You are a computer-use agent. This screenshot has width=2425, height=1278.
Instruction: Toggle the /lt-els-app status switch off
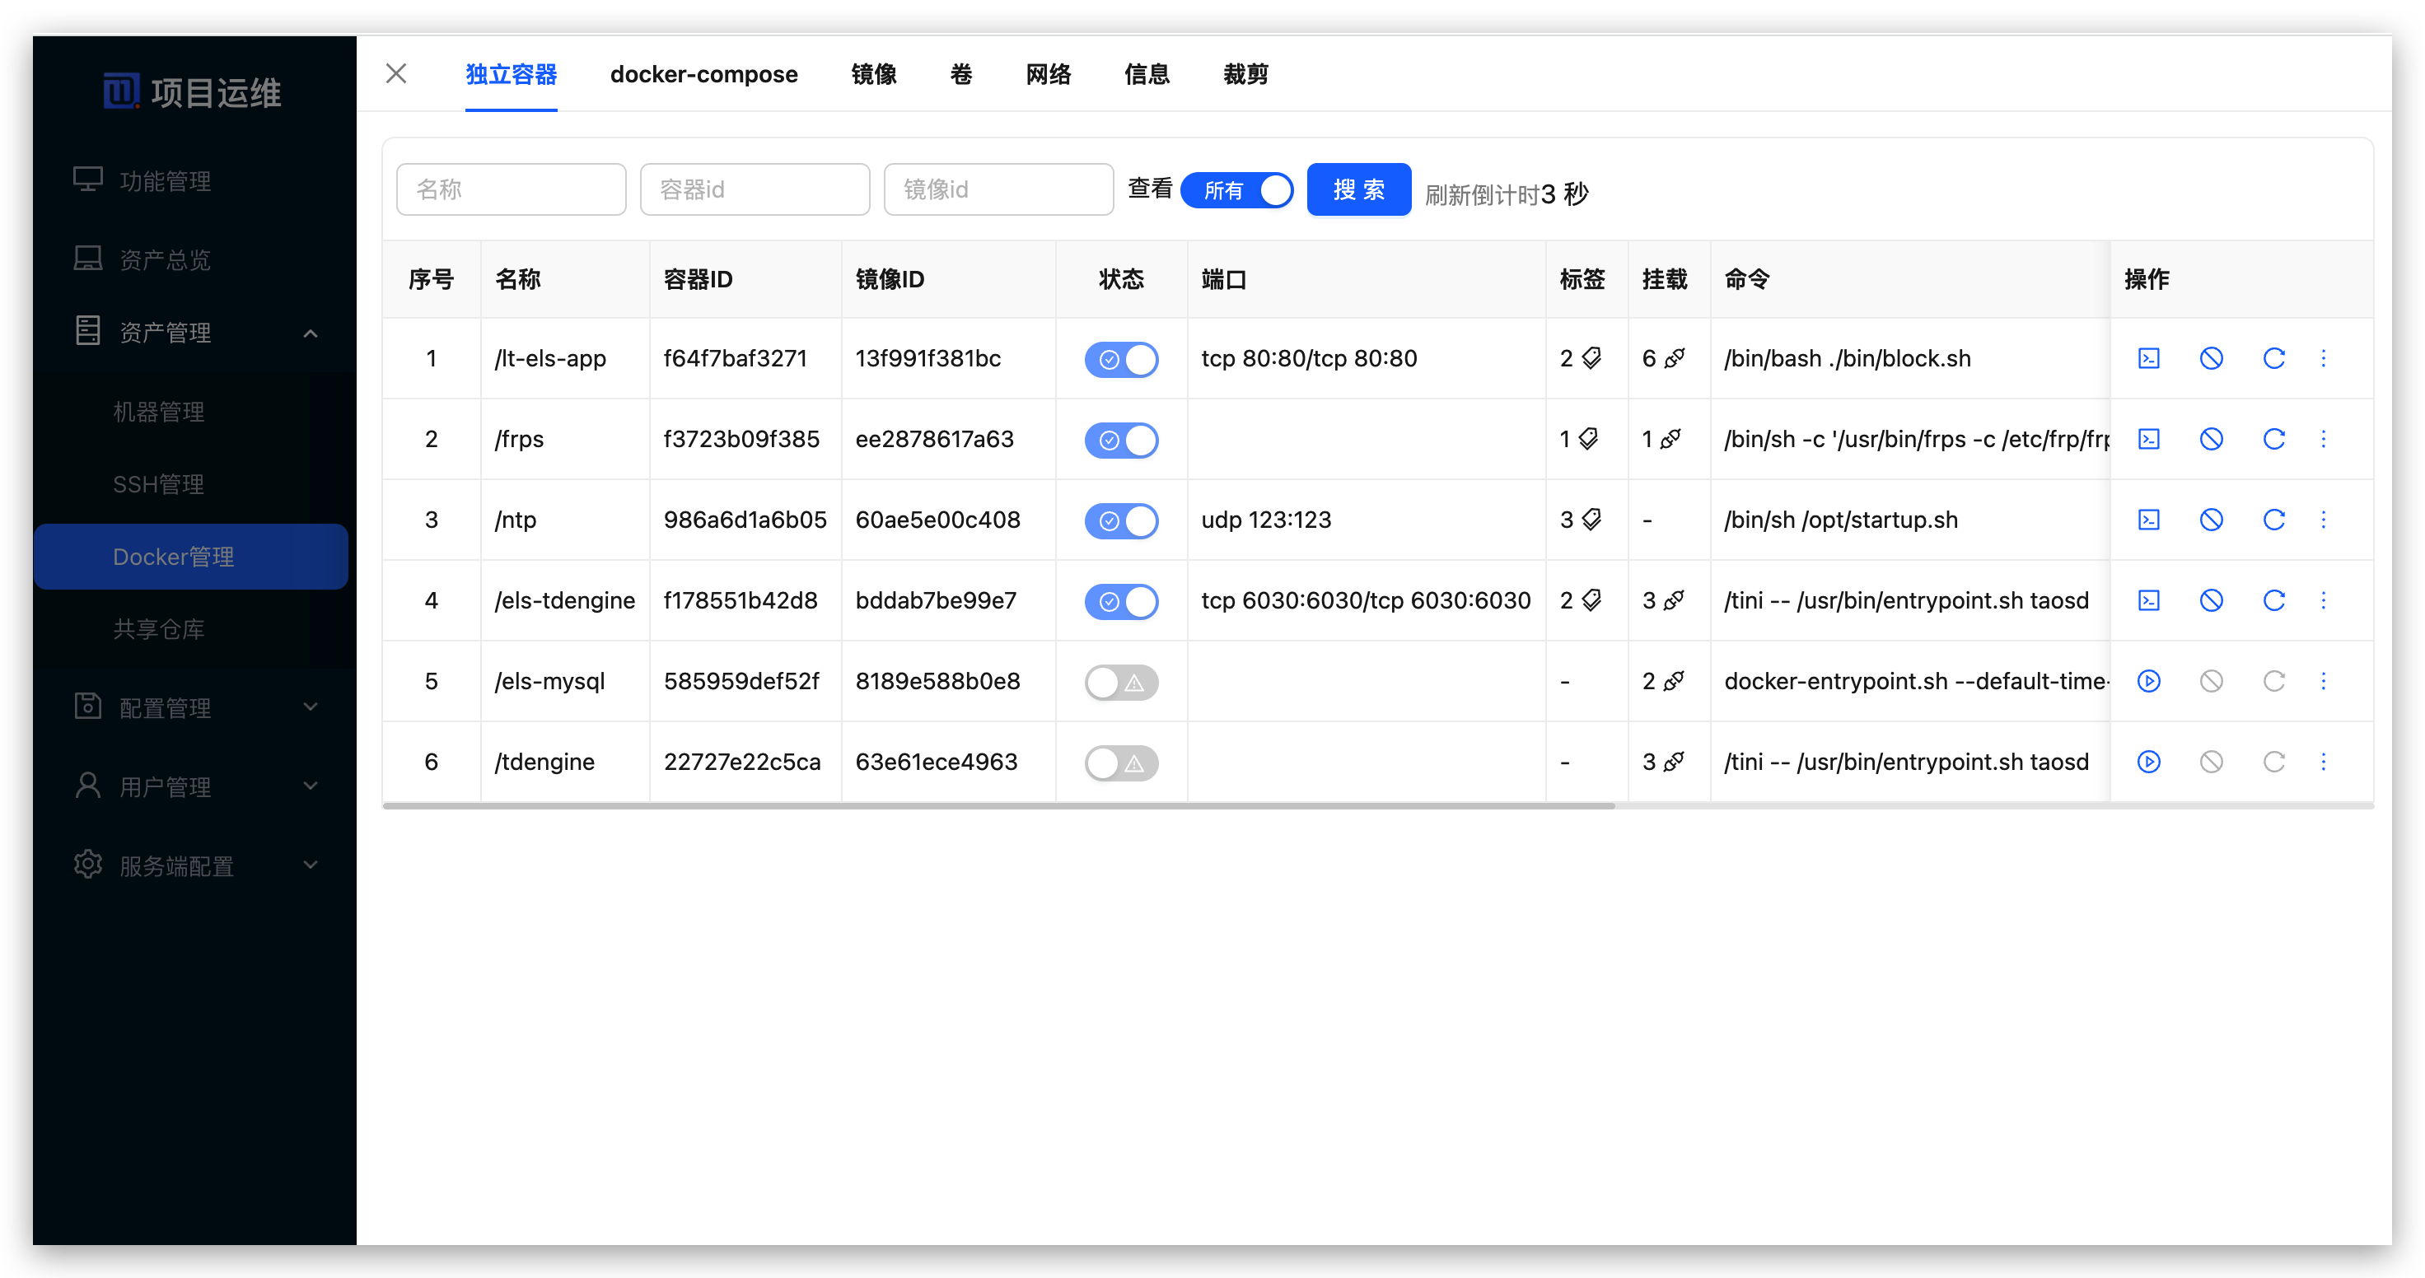(x=1121, y=360)
